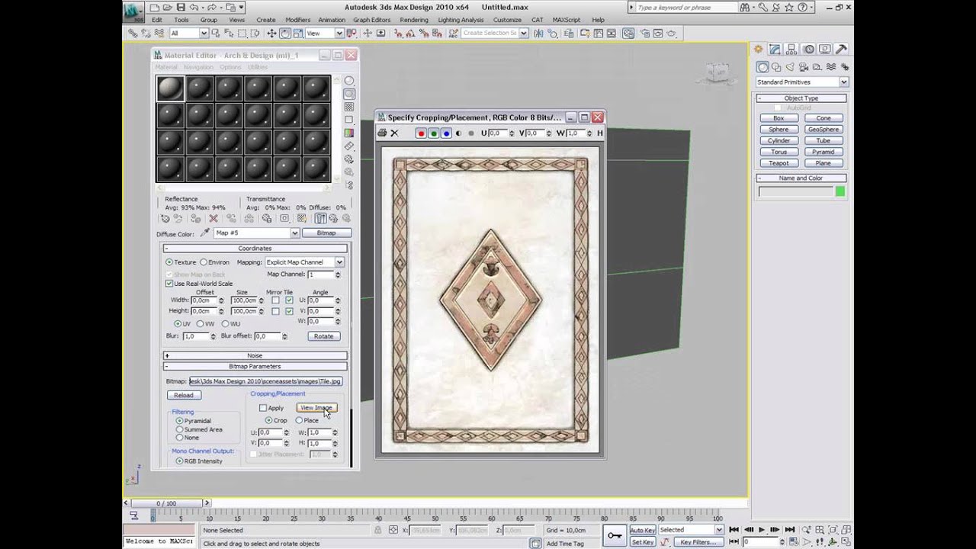Viewport: 976px width, 549px height.
Task: Toggle green channel in cropping window
Action: point(433,133)
